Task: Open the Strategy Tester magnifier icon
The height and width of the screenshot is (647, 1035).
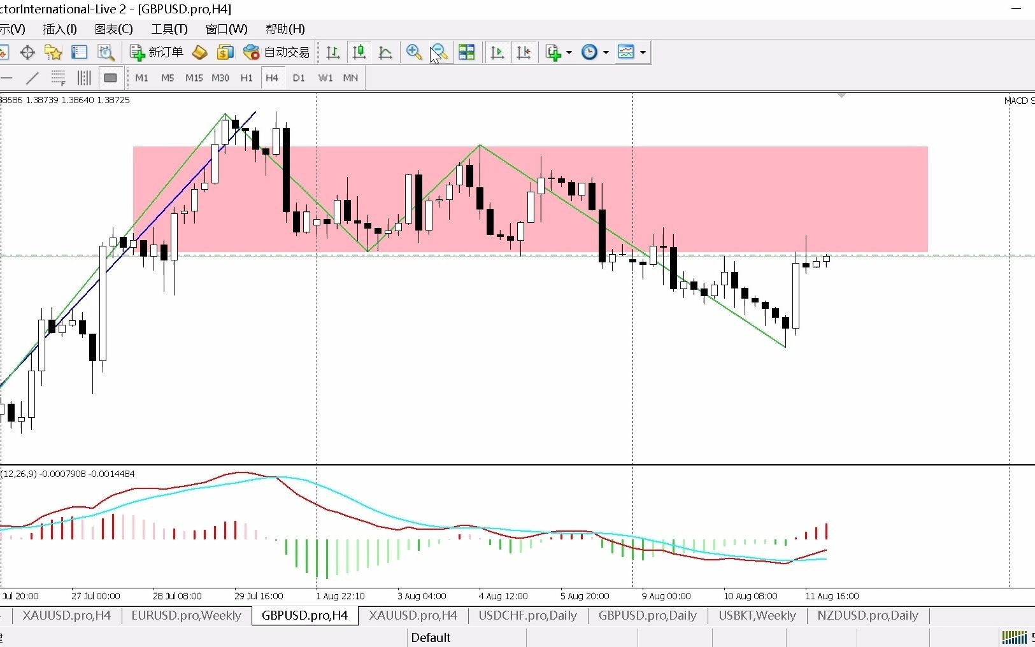Action: point(106,52)
